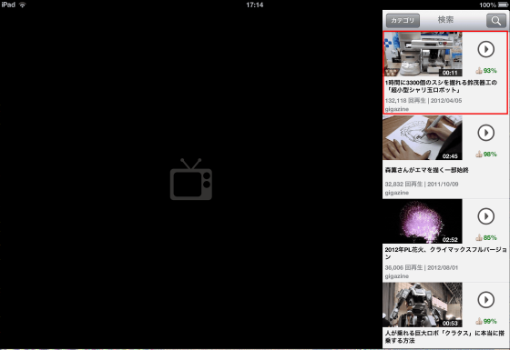Screen dimensions: 510x350
Task: Select the 1時間に3300個のスシ video title
Action: (x=441, y=86)
